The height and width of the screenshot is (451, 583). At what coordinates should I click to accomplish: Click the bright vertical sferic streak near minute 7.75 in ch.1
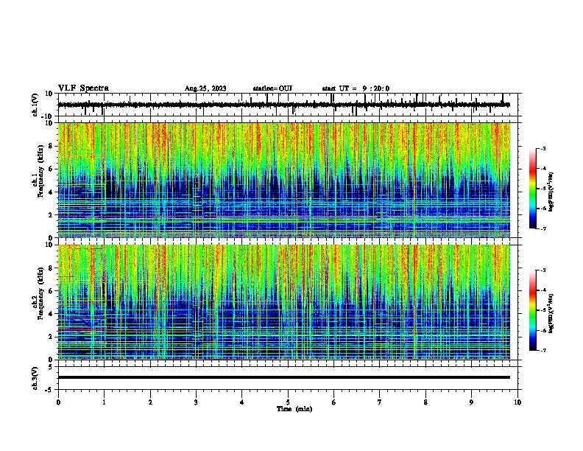tap(414, 180)
